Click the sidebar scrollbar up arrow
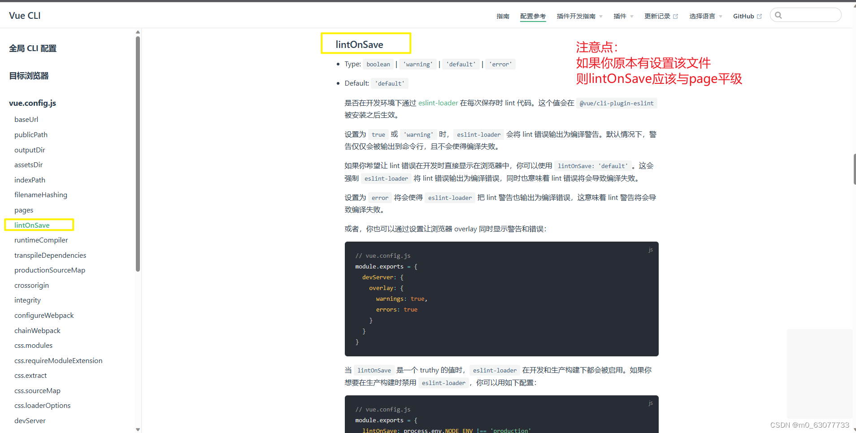856x433 pixels. 138,32
